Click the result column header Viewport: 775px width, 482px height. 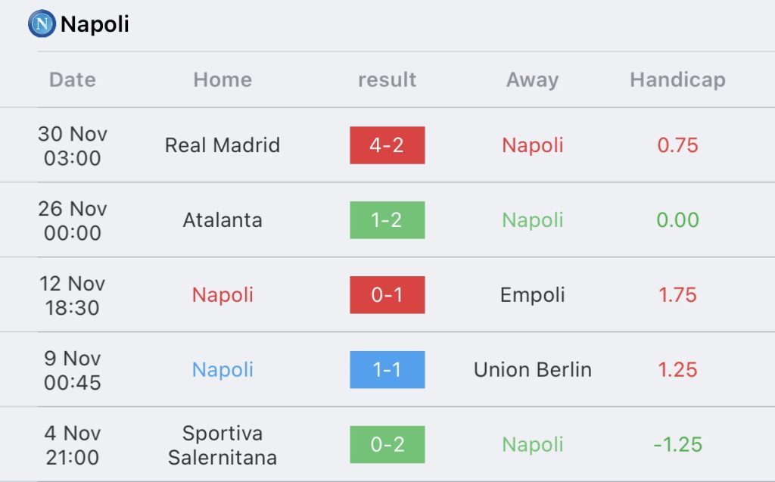click(387, 79)
